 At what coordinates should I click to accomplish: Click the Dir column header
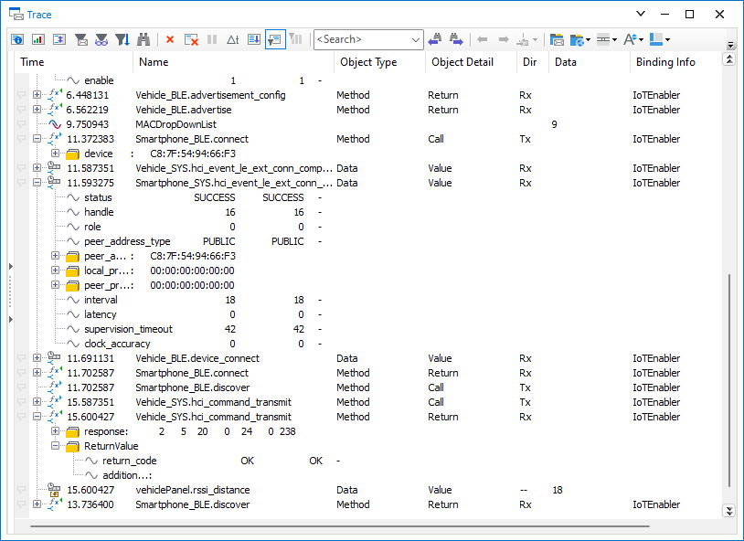[x=532, y=62]
